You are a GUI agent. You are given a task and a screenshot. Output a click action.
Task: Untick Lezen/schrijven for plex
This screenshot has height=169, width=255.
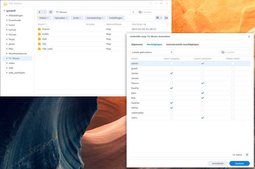coord(203,93)
